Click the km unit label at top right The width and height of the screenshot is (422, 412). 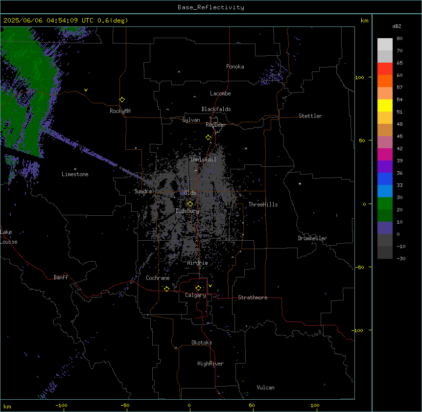pos(365,21)
